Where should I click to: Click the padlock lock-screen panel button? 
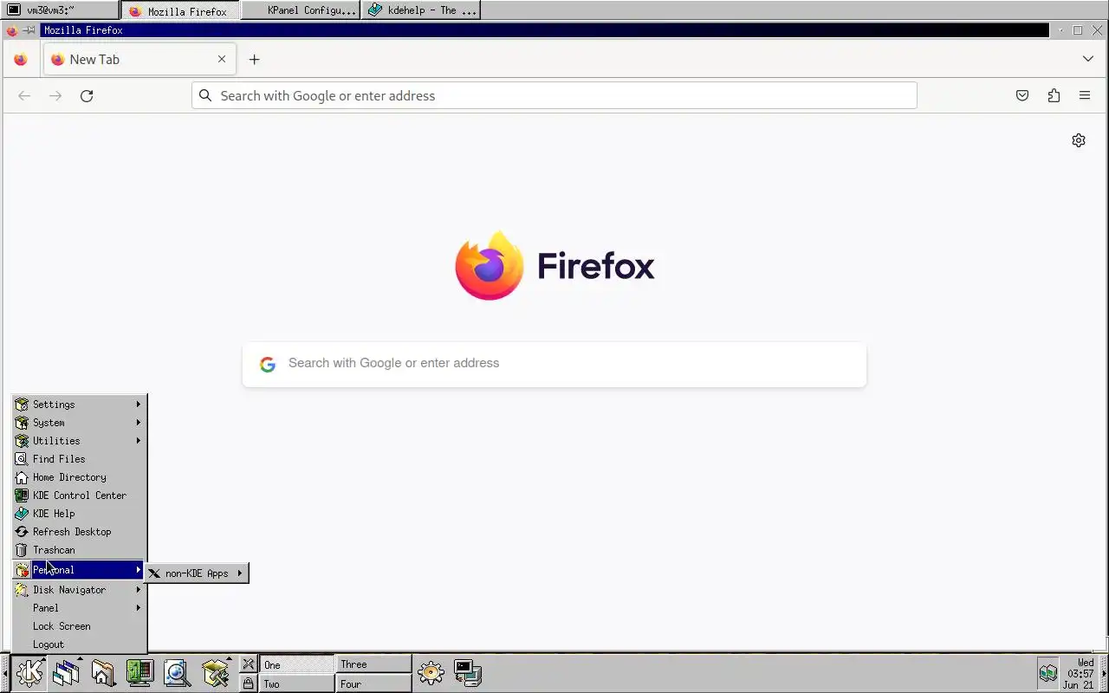point(249,683)
